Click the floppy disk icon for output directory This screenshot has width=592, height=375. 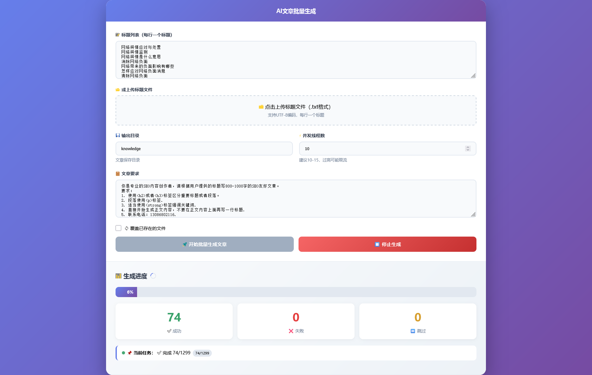[x=117, y=136]
